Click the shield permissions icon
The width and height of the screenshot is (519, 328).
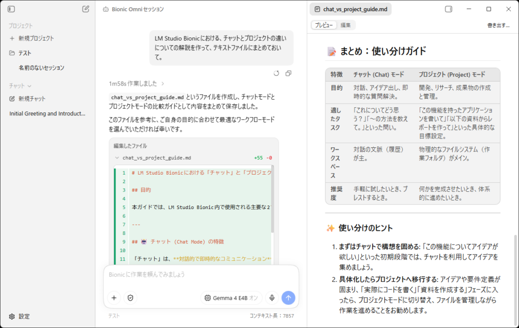pos(130,298)
